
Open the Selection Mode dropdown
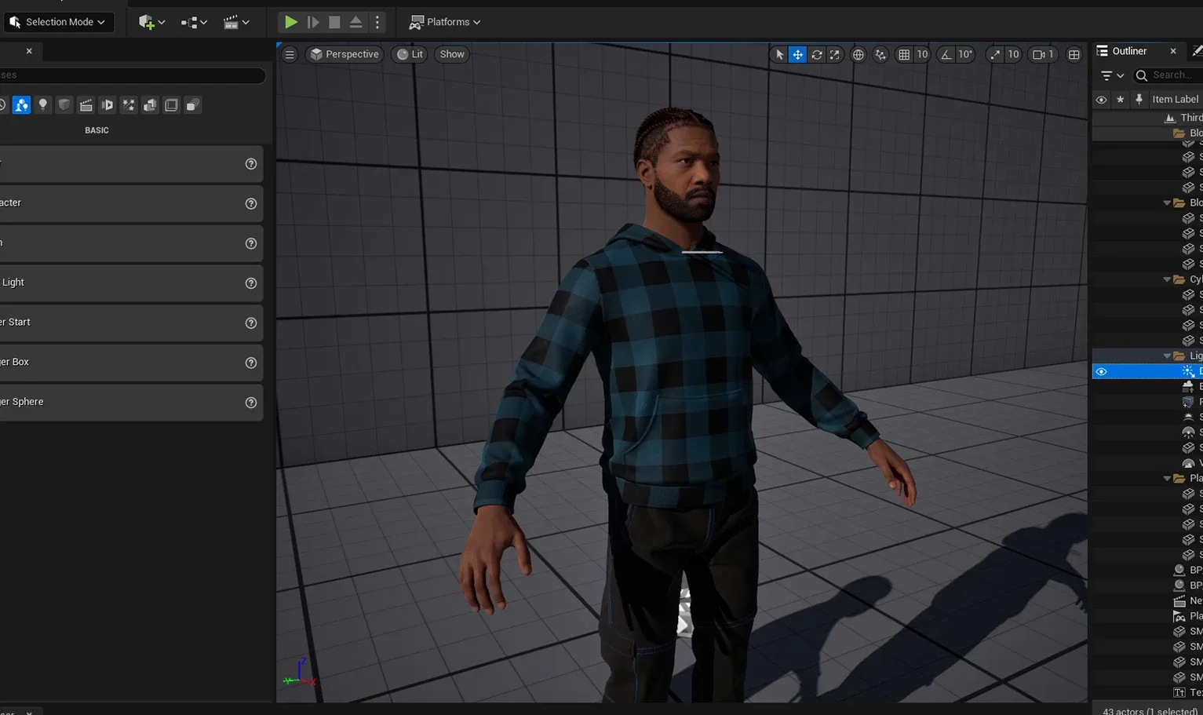59,22
